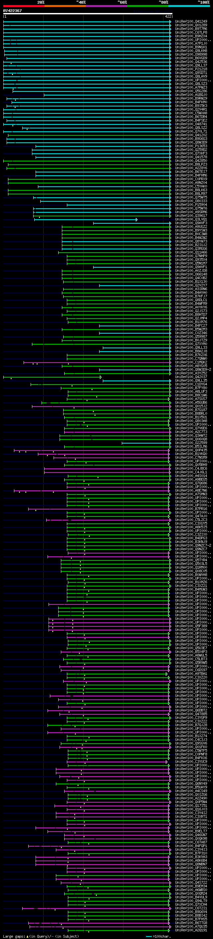This screenshot has height=939, width=213.
Task: Click the UniRef100_Q9LL37 label
Action: pos(191,65)
